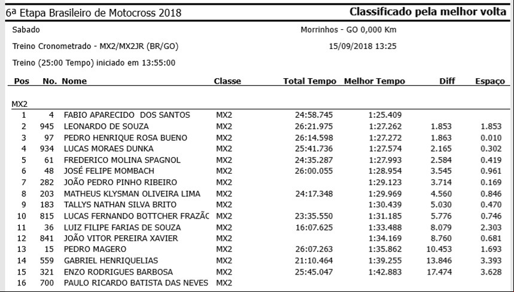This screenshot has height=292, width=514.
Task: Click JOSÉ FELIPE MOMBACH name
Action: 109,171
